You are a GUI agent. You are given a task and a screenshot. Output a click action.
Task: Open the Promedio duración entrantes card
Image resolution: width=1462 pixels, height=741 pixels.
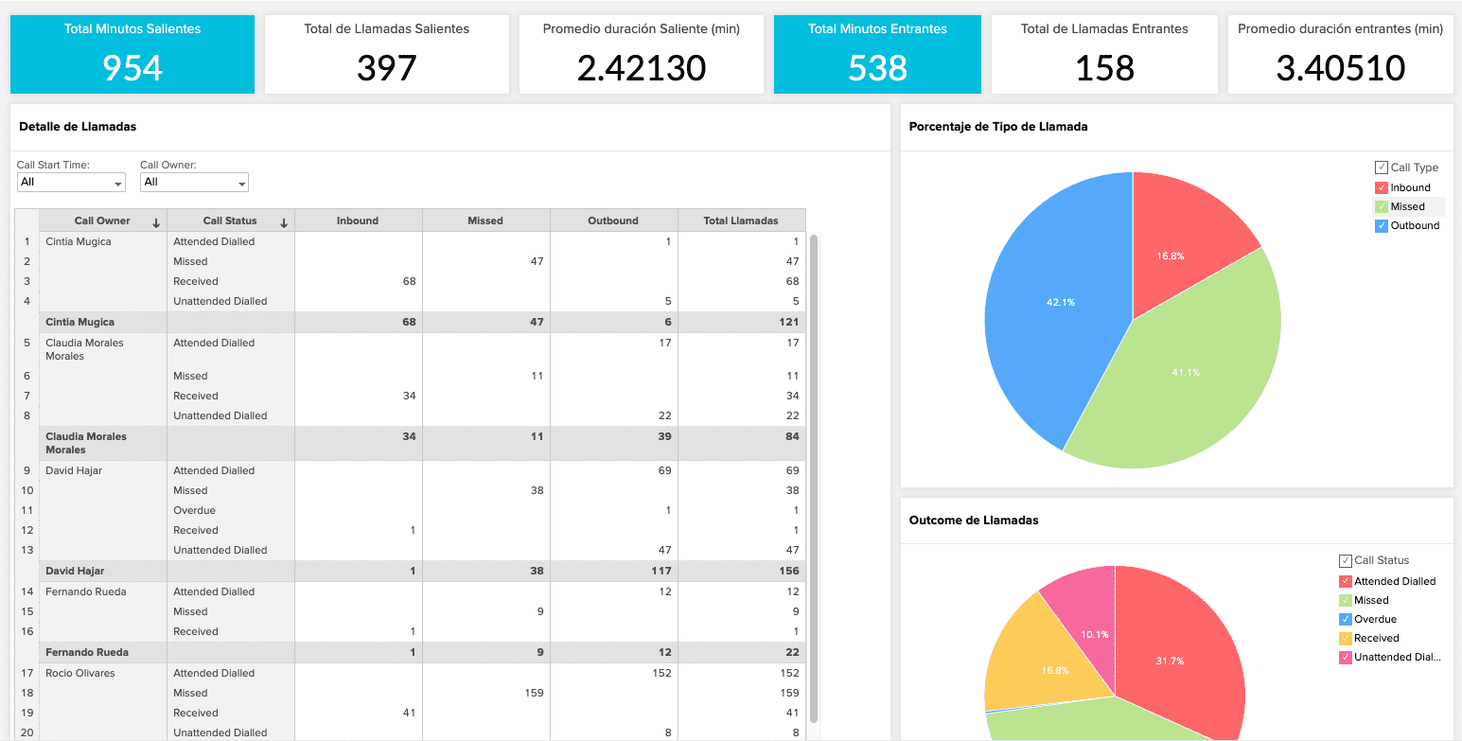(x=1340, y=54)
